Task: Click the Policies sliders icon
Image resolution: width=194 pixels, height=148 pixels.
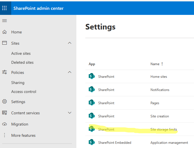Action: [4, 72]
